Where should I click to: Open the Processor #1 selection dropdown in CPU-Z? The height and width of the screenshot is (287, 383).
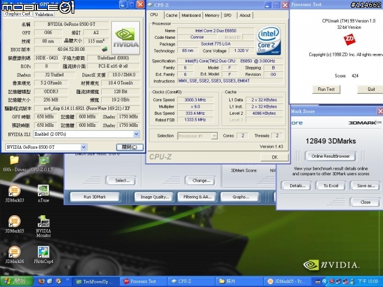(x=214, y=136)
